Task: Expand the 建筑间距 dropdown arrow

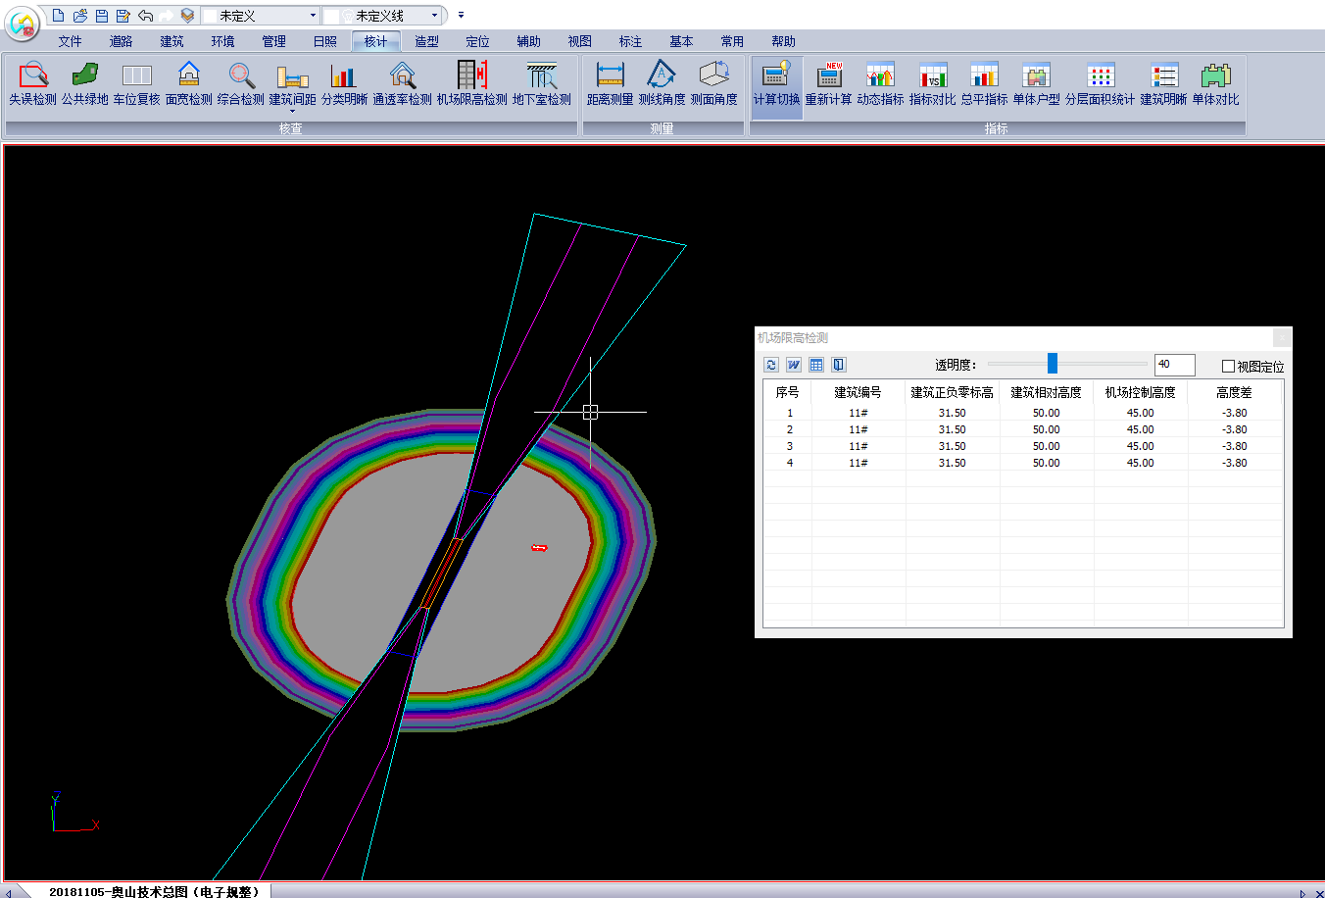Action: (292, 112)
